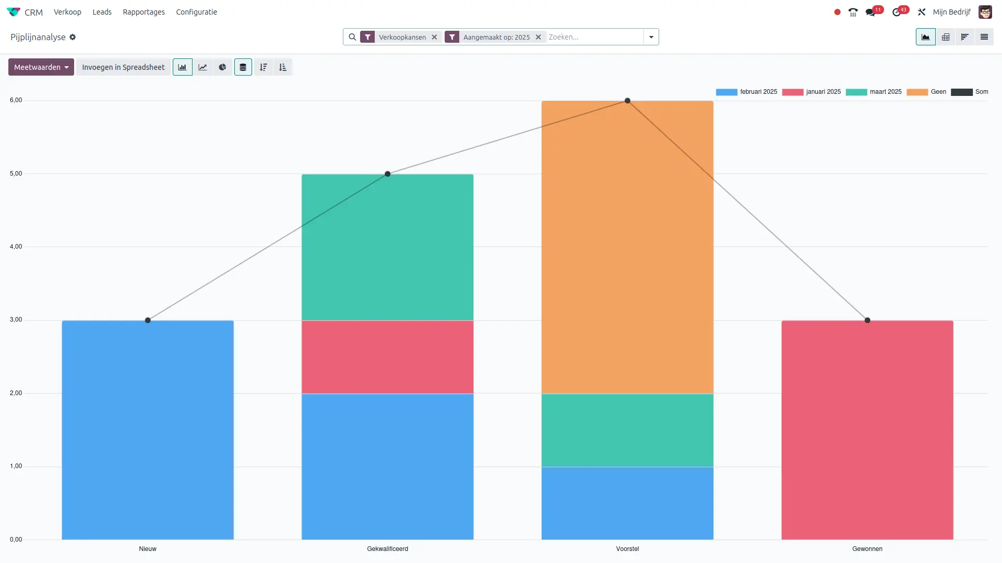Toggle stacked chart mode

click(x=243, y=67)
